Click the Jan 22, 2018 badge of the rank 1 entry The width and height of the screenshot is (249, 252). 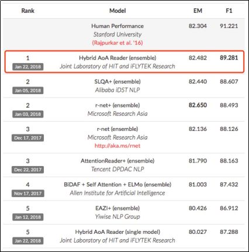(x=28, y=67)
